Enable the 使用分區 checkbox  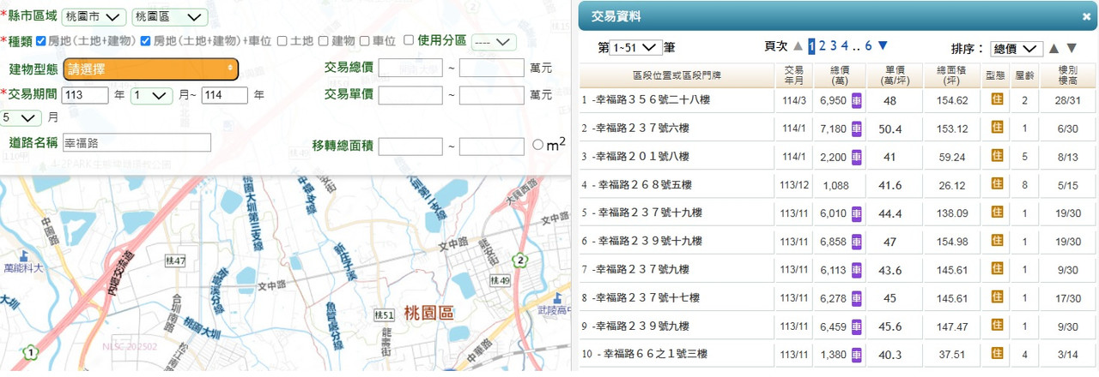pos(408,40)
